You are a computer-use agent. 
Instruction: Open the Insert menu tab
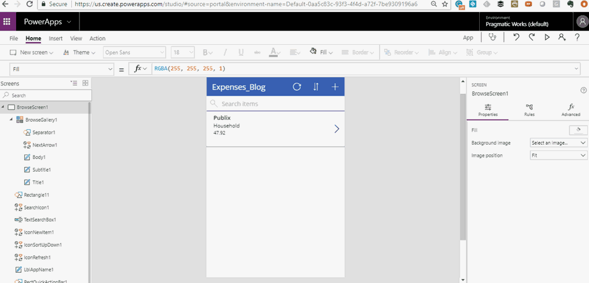coord(56,38)
